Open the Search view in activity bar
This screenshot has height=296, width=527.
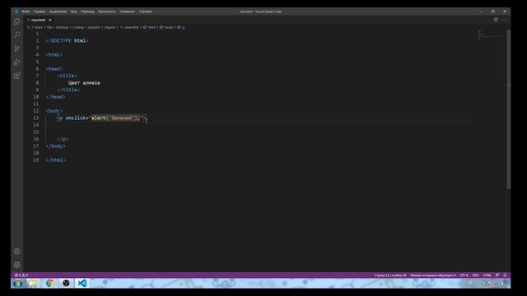(x=16, y=35)
